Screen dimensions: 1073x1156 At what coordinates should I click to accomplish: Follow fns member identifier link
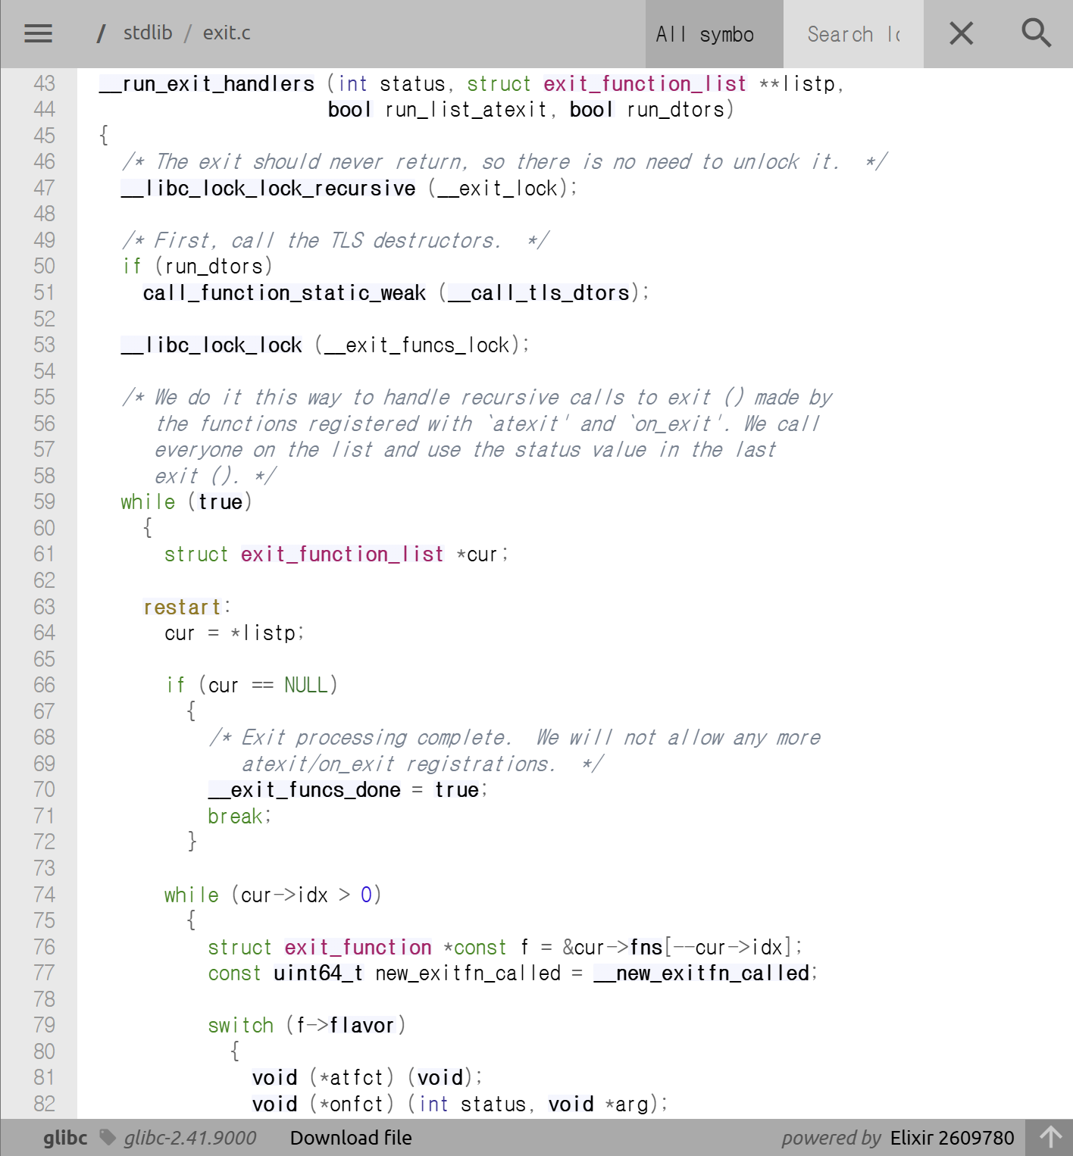click(646, 947)
